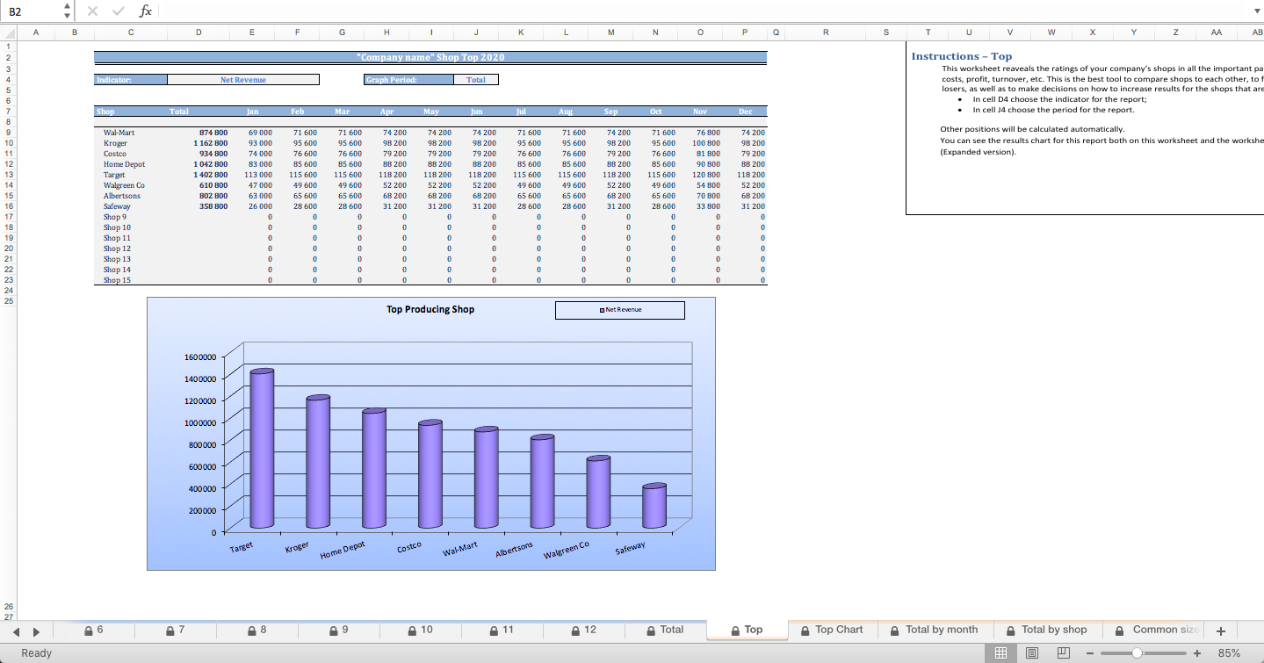Screen dimensions: 1264x663
Task: Switch to Page Layout view icon
Action: pos(1032,652)
